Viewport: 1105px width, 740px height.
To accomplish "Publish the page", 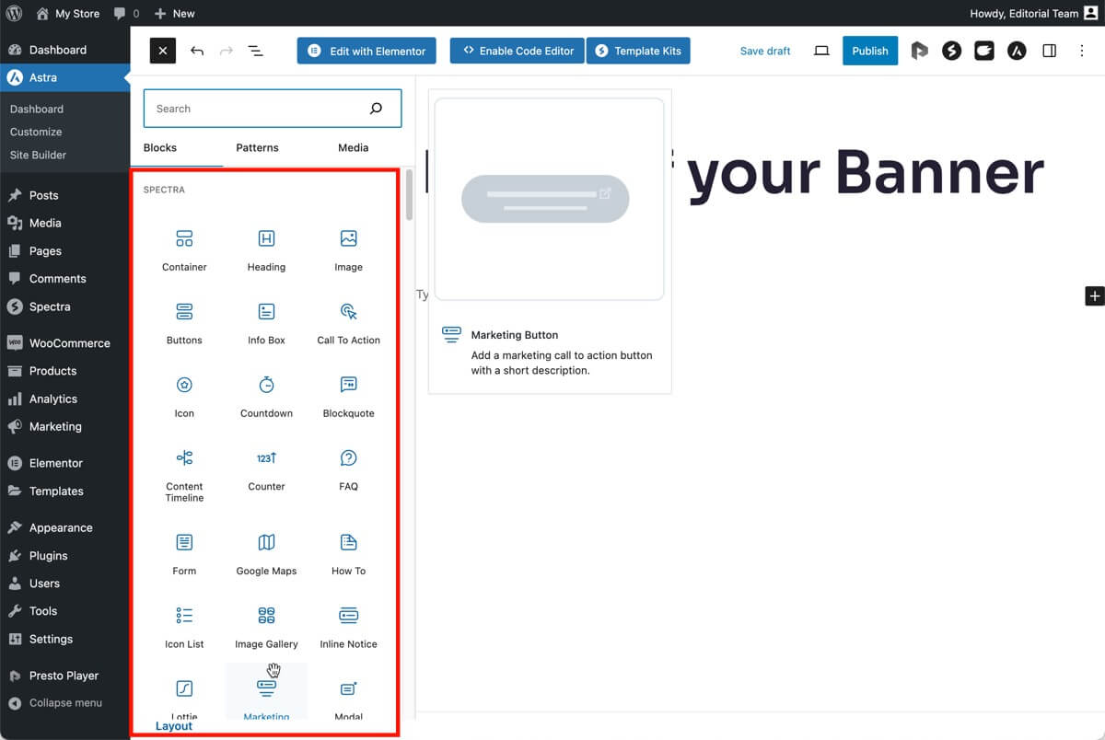I will 870,51.
